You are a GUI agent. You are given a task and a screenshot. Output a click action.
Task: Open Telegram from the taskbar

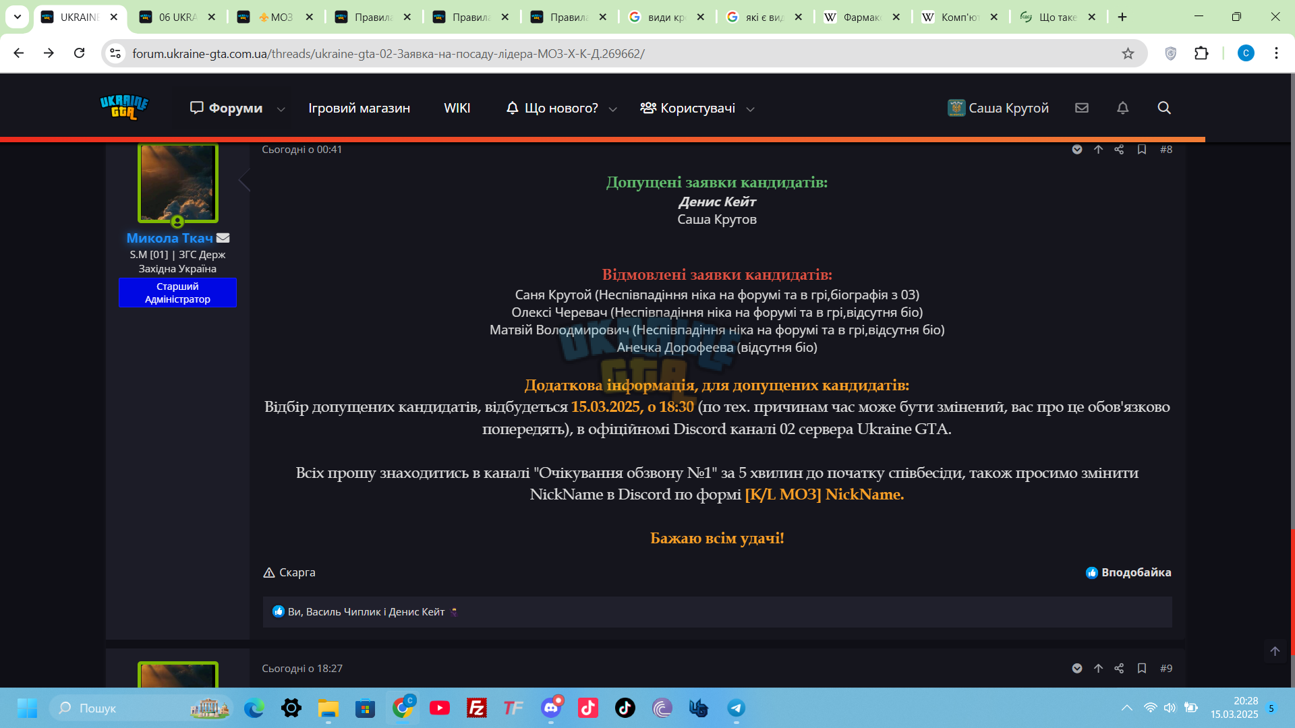pyautogui.click(x=736, y=708)
